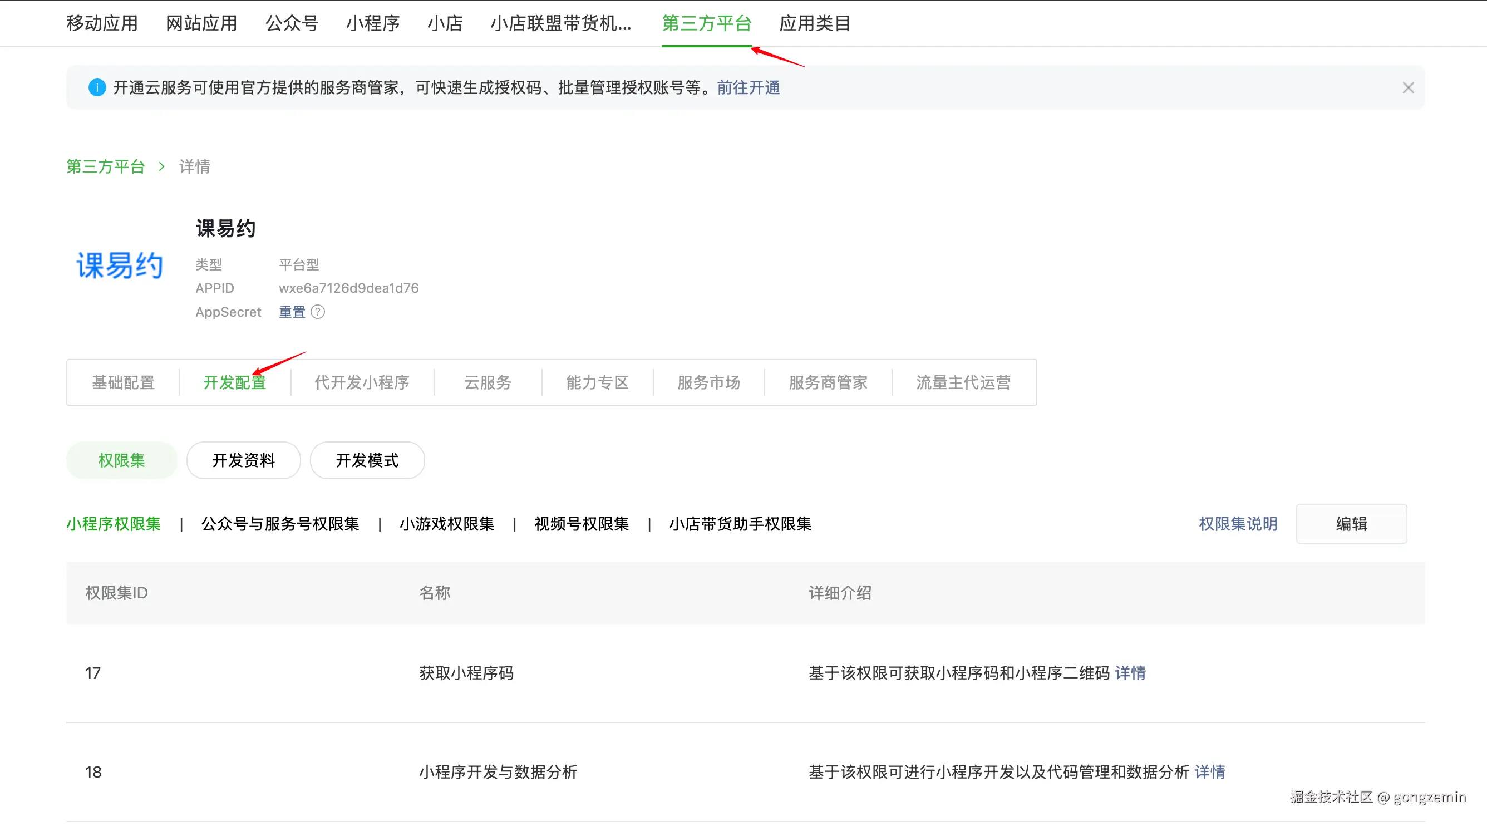Click the breadcrumb chevron after 第三方平台
Screen dimensions: 1487x826
(x=161, y=167)
